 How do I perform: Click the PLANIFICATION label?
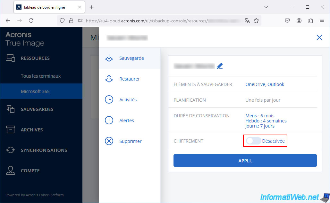tap(190, 100)
